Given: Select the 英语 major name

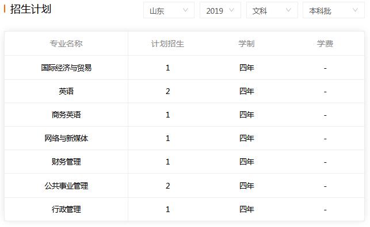Looking at the screenshot, I should [x=66, y=91].
